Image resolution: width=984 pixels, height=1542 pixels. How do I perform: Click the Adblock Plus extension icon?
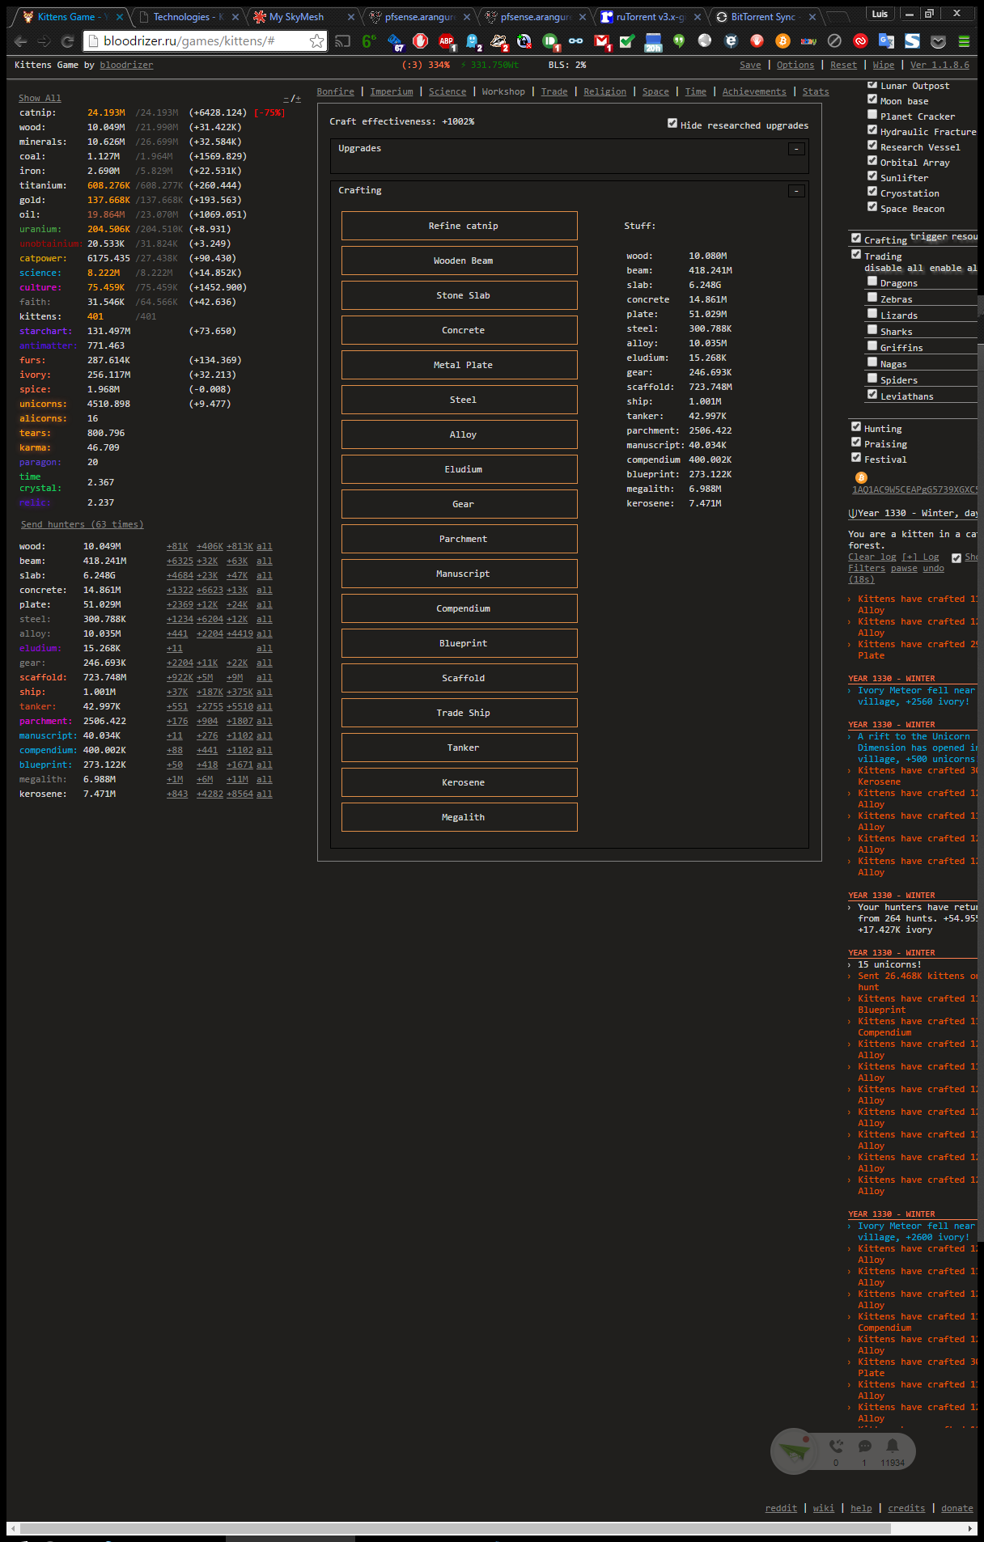446,41
